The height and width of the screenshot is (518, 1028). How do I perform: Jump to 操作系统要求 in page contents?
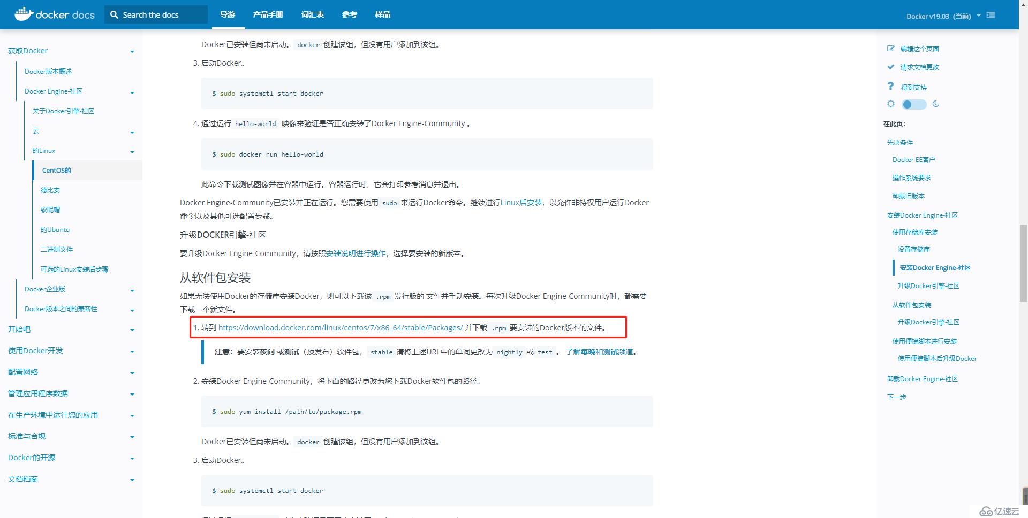tap(912, 177)
